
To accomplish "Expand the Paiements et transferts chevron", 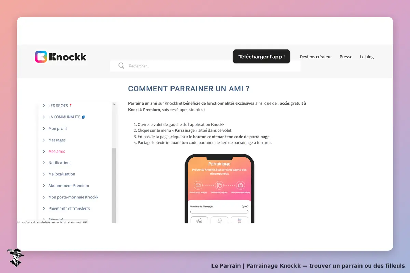I will [44, 209].
